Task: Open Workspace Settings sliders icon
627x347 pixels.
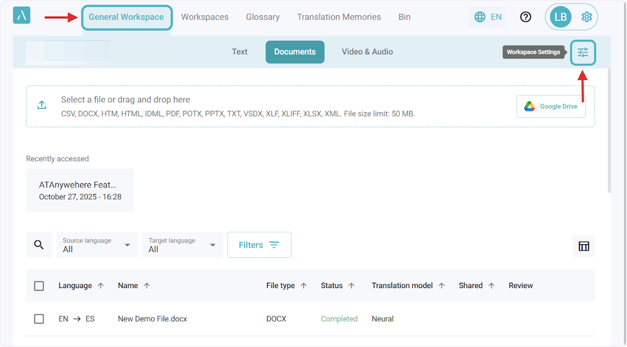Action: point(583,52)
